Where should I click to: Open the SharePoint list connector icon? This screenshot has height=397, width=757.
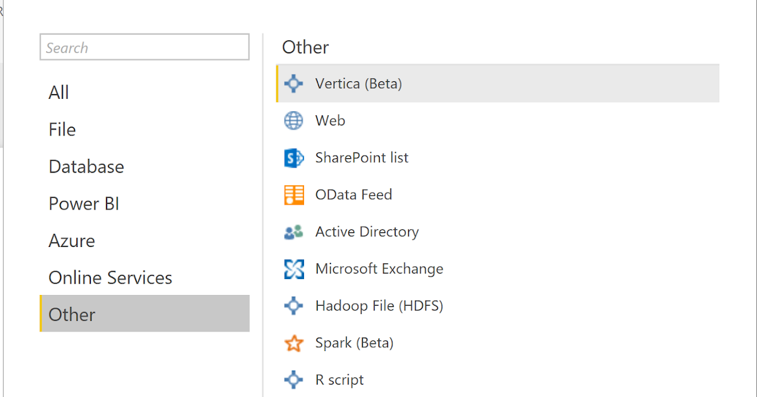tap(293, 158)
